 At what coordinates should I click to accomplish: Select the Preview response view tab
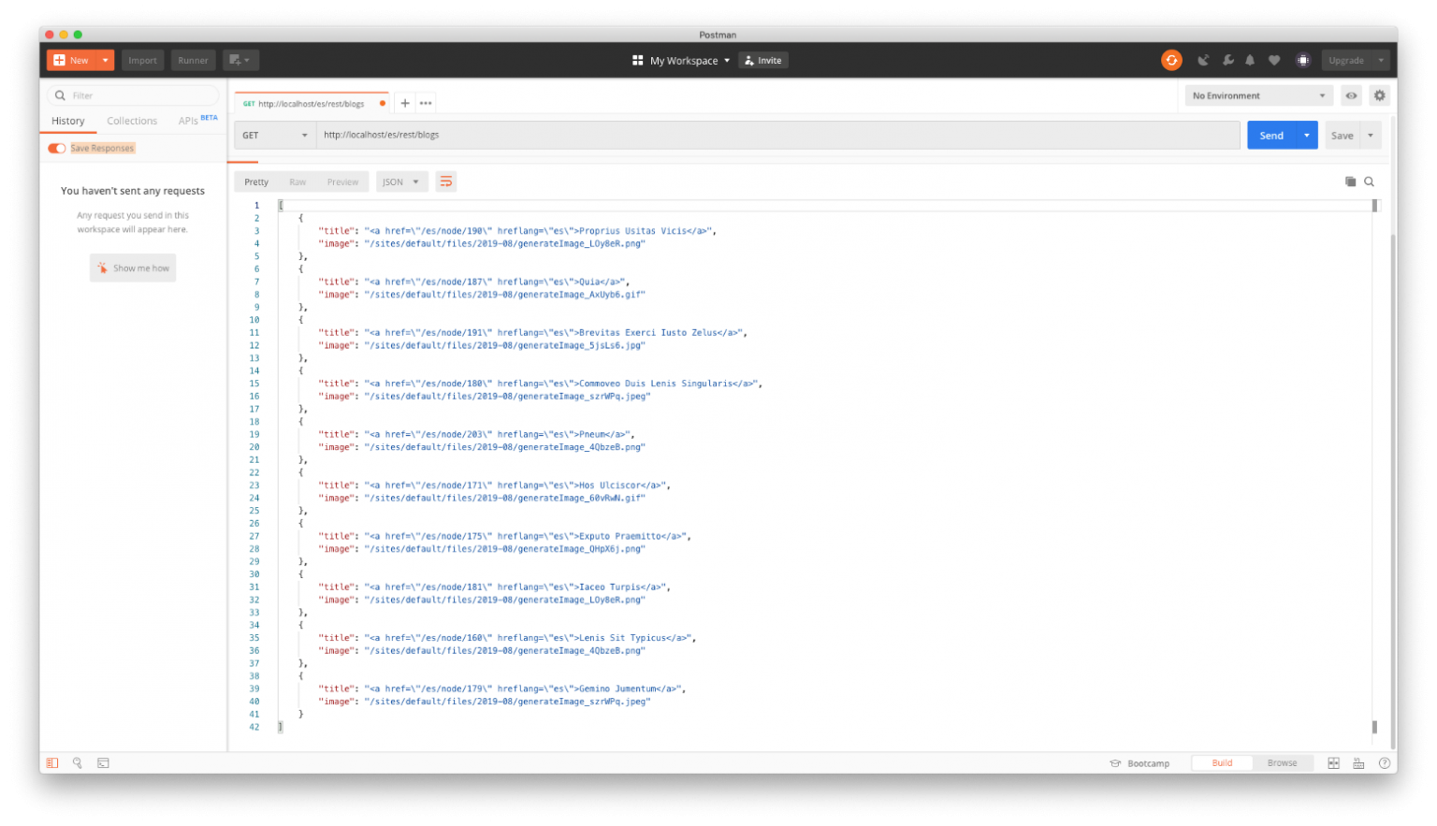click(342, 181)
